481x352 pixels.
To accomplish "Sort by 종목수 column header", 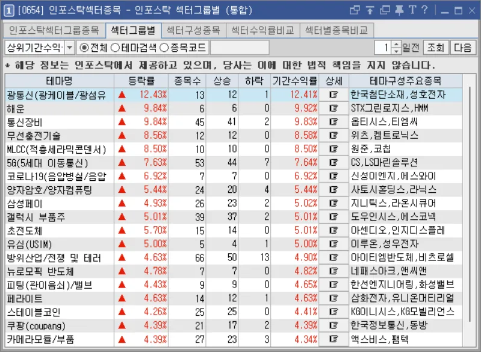I will click(187, 81).
